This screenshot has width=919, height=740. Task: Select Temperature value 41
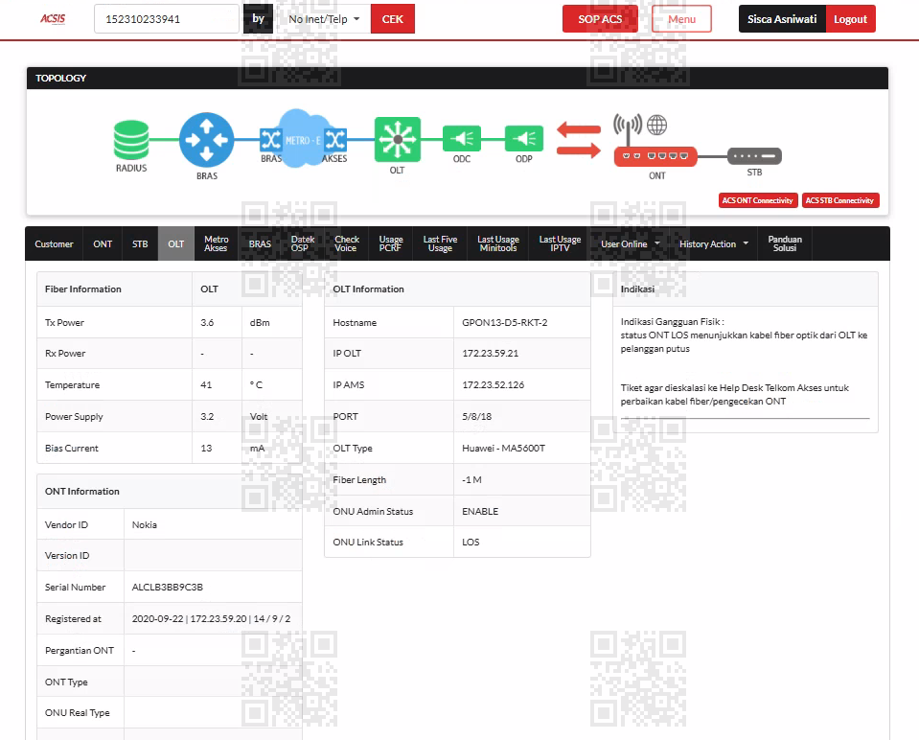pos(206,384)
